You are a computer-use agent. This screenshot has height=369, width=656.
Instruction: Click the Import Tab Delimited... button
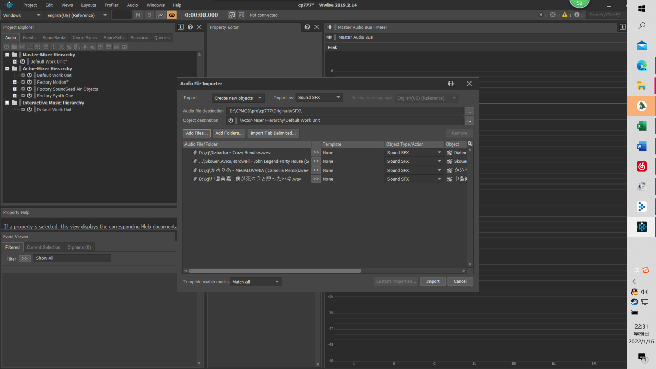[x=273, y=133]
